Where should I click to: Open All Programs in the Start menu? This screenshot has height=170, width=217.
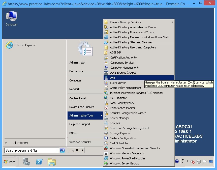[x=21, y=143]
